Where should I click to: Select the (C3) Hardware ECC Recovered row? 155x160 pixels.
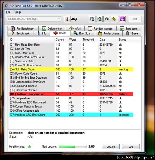coord(71,102)
